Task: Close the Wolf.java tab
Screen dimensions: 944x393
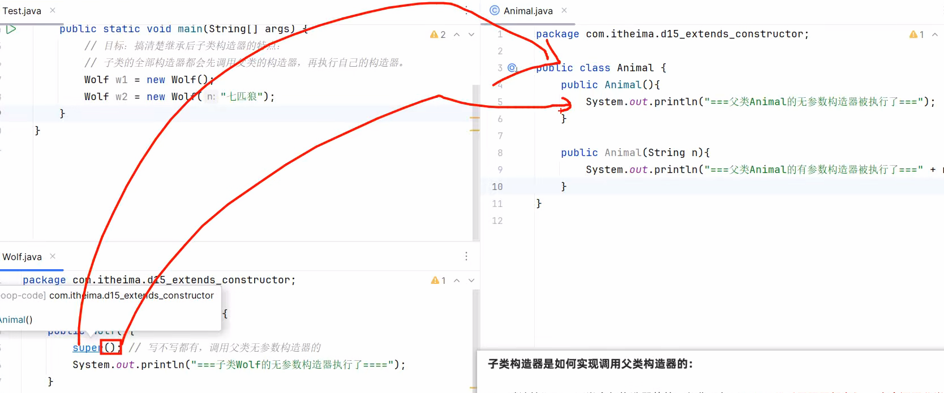Action: (53, 256)
